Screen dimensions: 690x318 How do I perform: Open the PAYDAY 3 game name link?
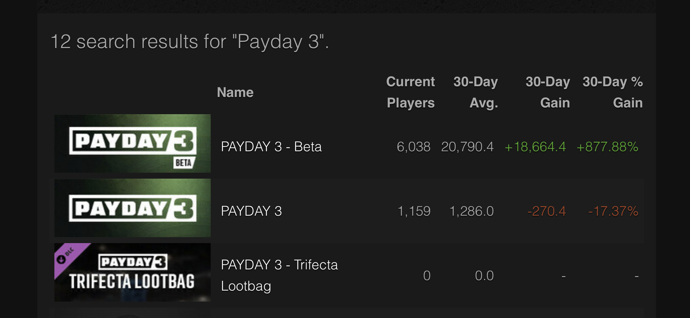click(251, 211)
